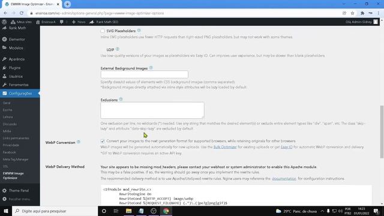Open the Ensinoa A site menu
This screenshot has height=216, width=384.
coord(46,22)
